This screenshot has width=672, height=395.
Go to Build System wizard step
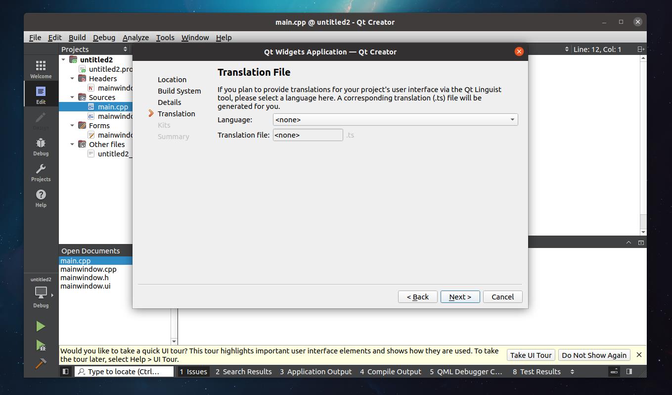tap(179, 91)
